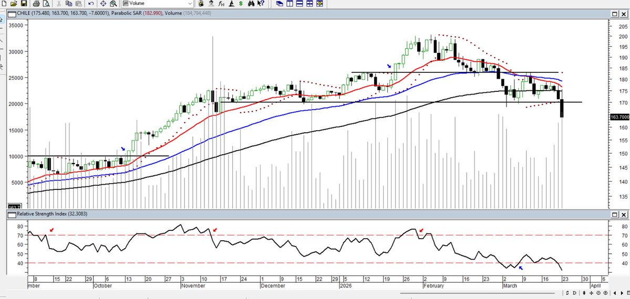This screenshot has height=299, width=630.
Task: Click the December label on date axis
Action: coord(273,286)
